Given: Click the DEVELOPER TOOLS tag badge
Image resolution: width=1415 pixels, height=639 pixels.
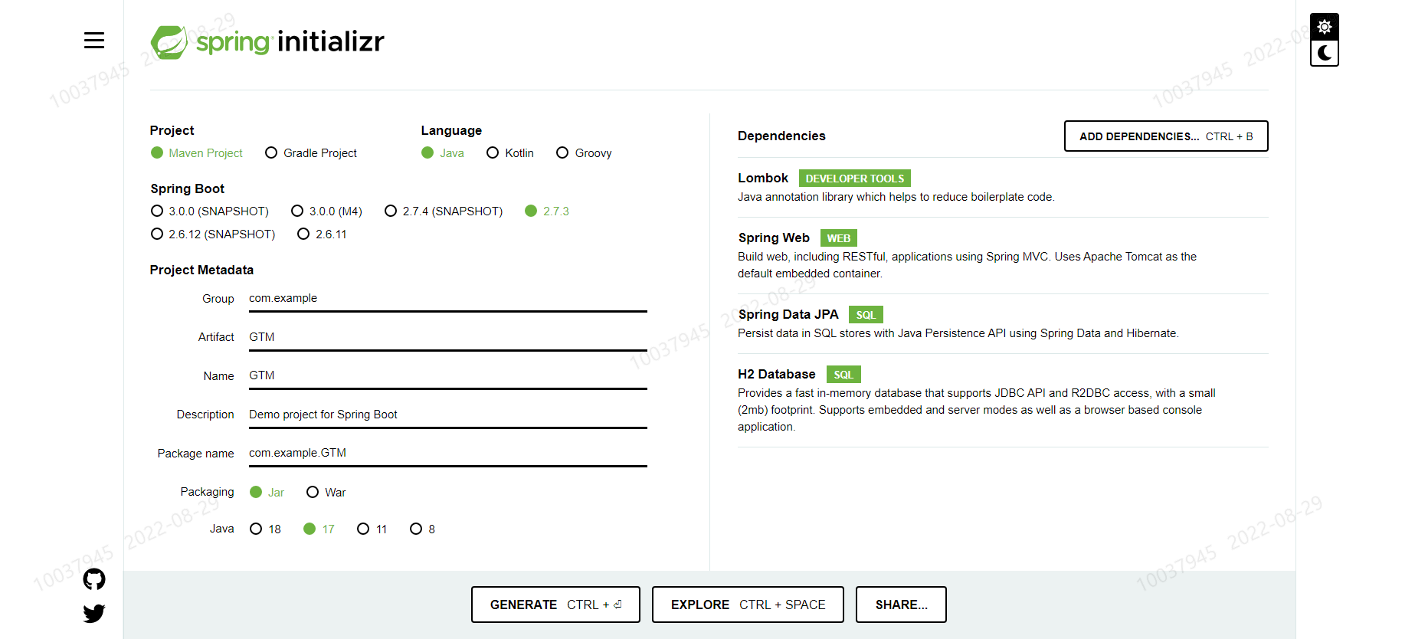Looking at the screenshot, I should pos(855,179).
